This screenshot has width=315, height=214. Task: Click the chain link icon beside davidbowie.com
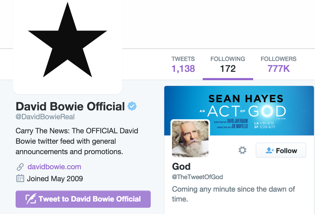coord(20,167)
